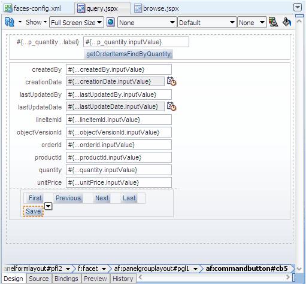306x284 pixels.
Task: Click the lastUpdateDate input field
Action: click(x=115, y=106)
